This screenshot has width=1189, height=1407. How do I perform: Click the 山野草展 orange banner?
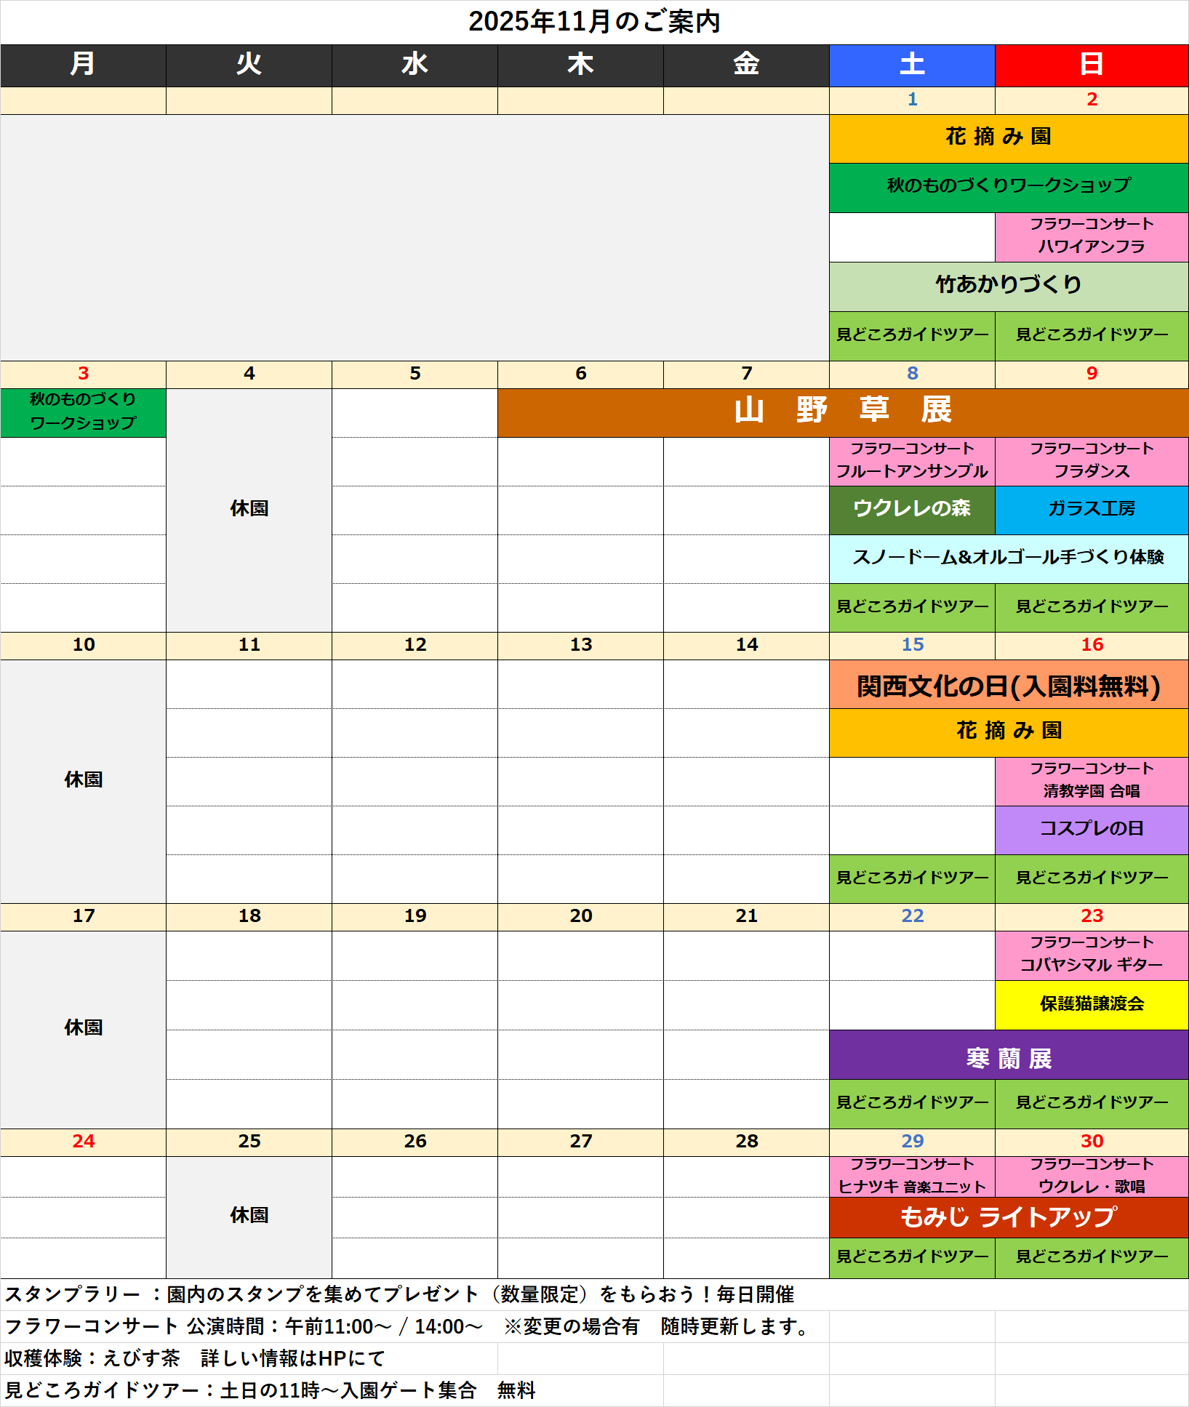coord(842,412)
